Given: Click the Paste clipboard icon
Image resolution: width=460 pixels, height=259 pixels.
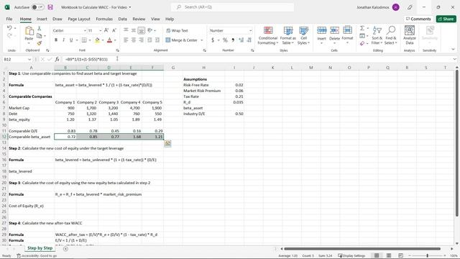Looking at the screenshot, I should point(29,31).
